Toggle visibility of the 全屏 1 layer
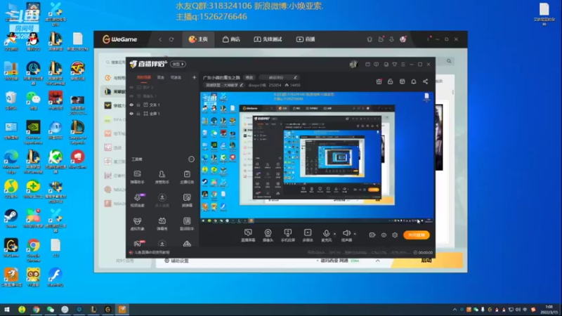The height and width of the screenshot is (316, 562). 131,114
